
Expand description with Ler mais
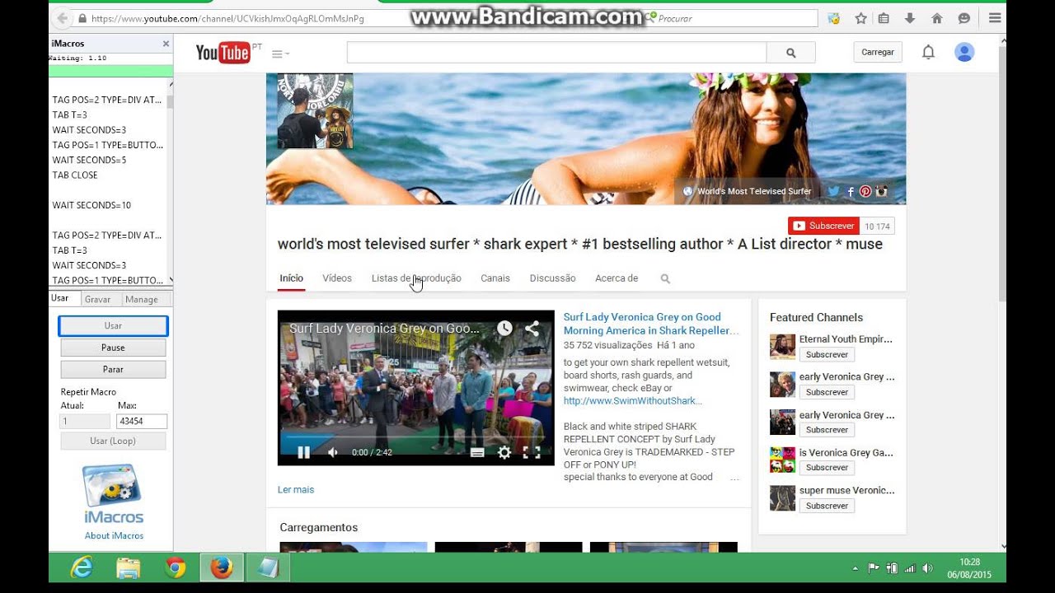(296, 489)
